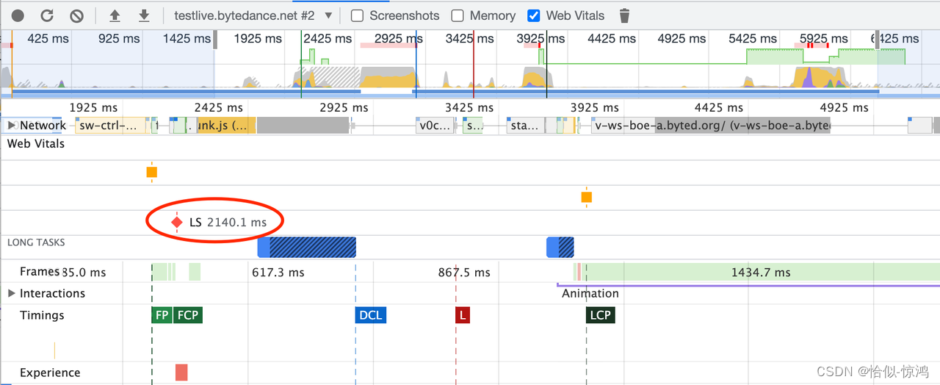Click the Web Vitals track label
This screenshot has width=940, height=385.
(x=36, y=144)
